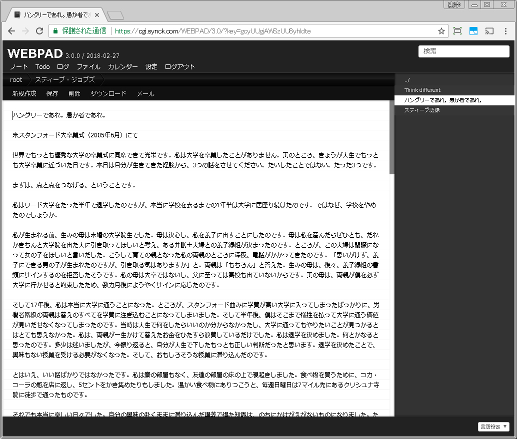Screen dimensions: 517x439
Task: Open the 言語設定 language dropdown
Action: [493, 427]
